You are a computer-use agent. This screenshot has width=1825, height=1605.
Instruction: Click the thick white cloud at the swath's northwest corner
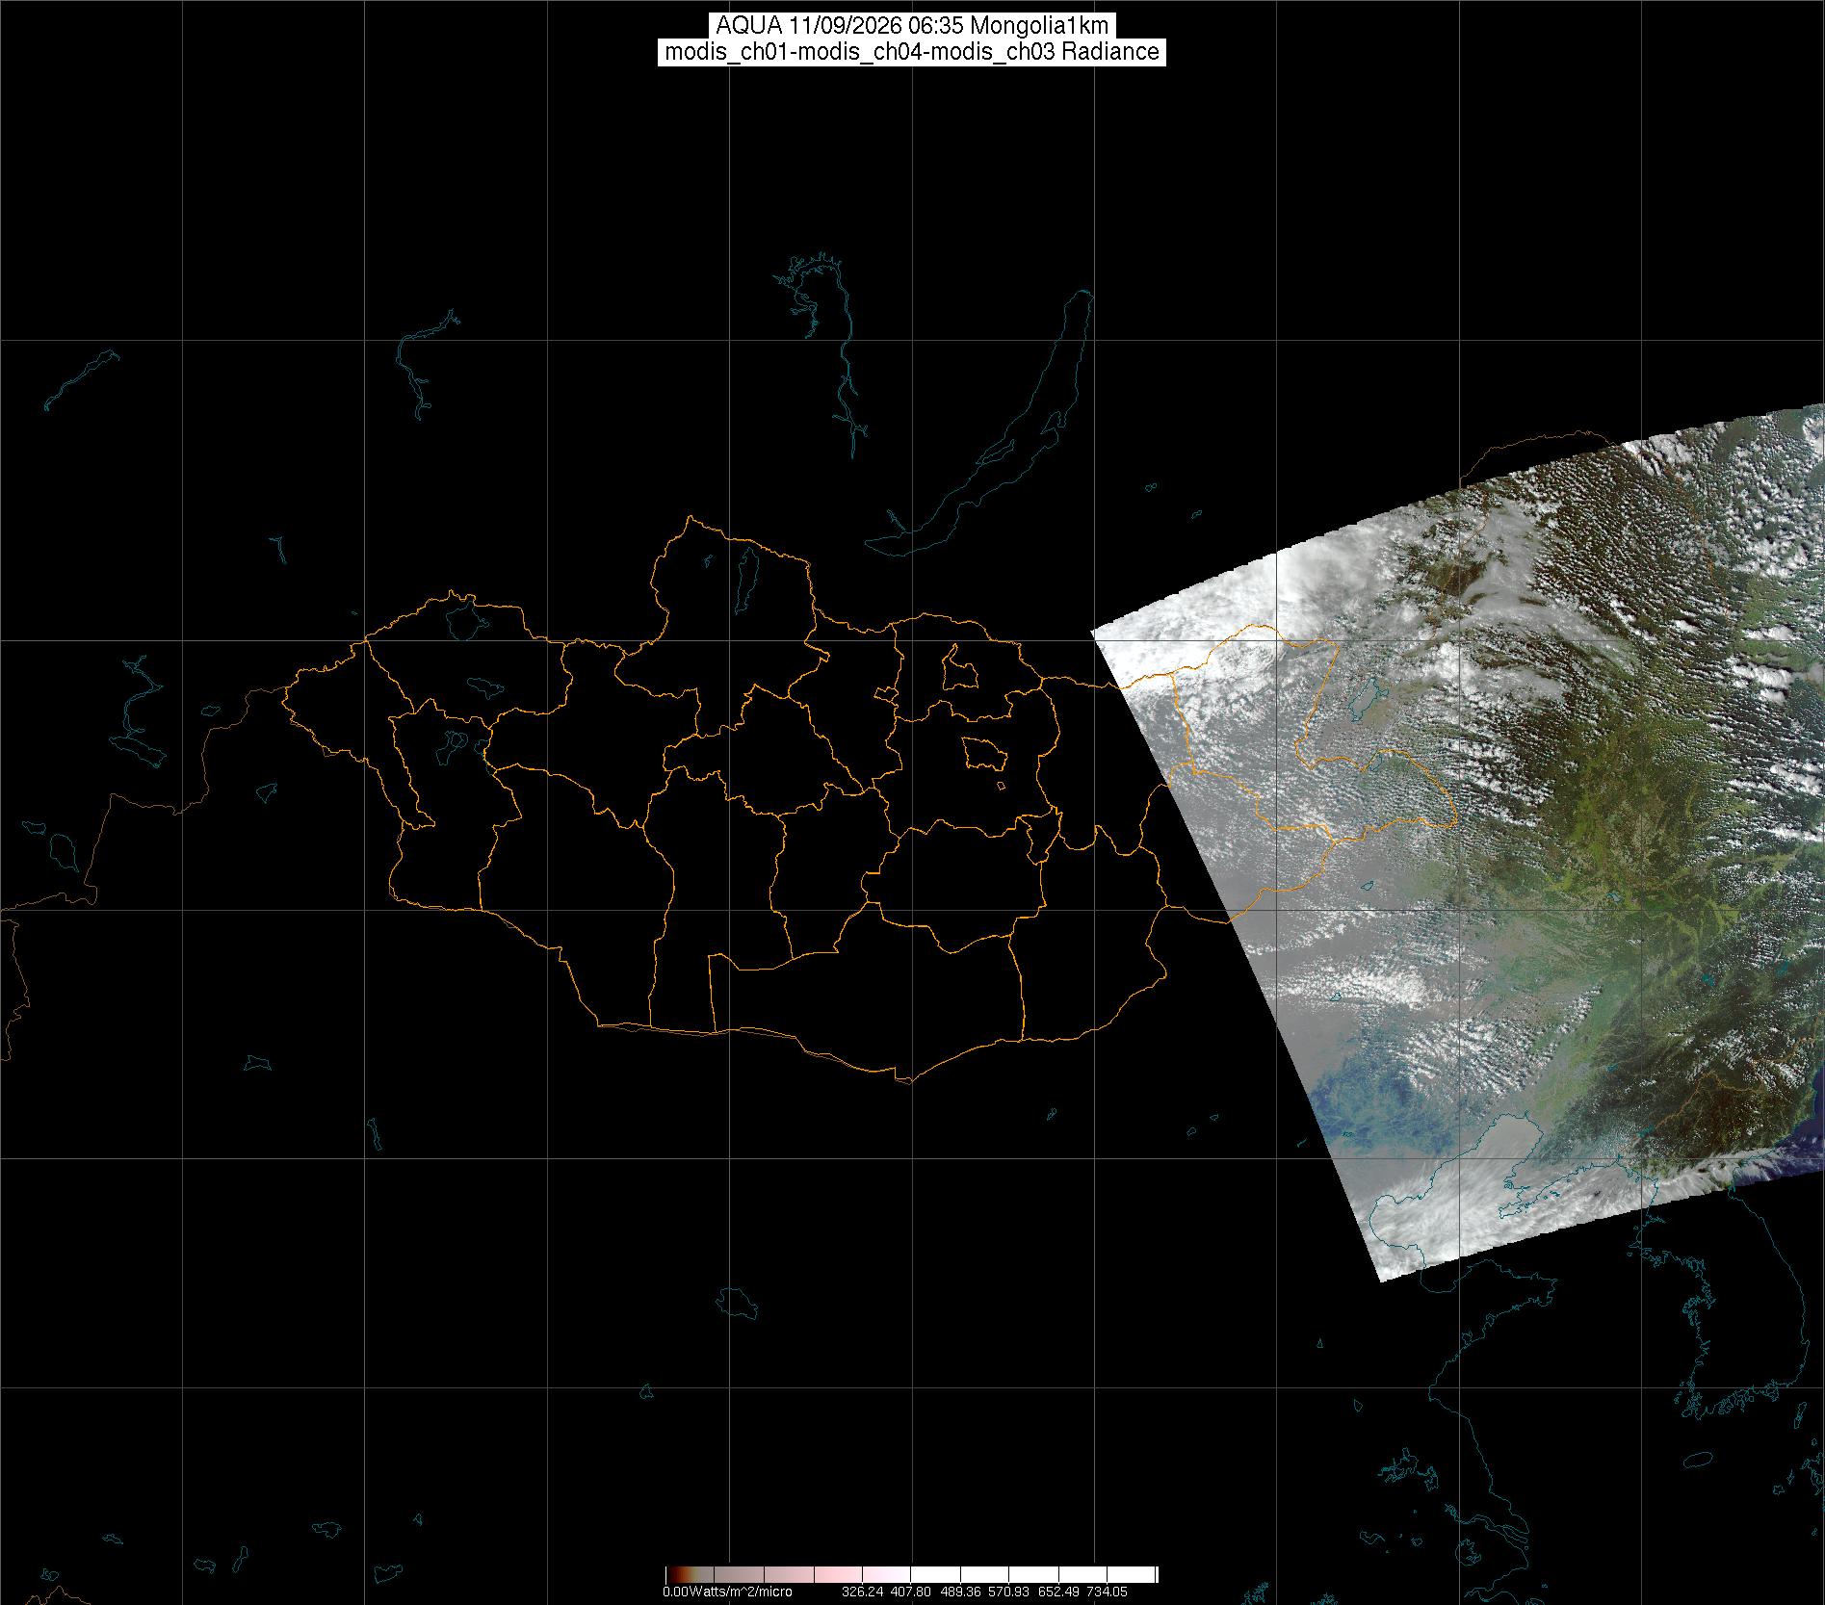(x=1204, y=597)
